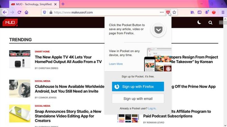
Task: Go back to the previous page
Action: click(5, 12)
